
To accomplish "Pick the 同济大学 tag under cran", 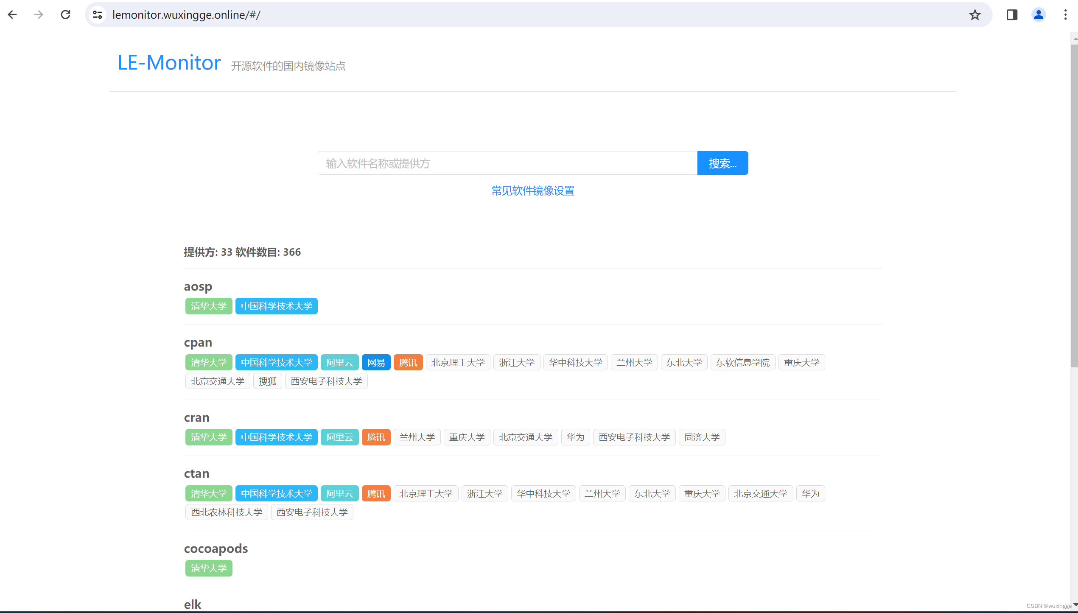I will coord(702,437).
